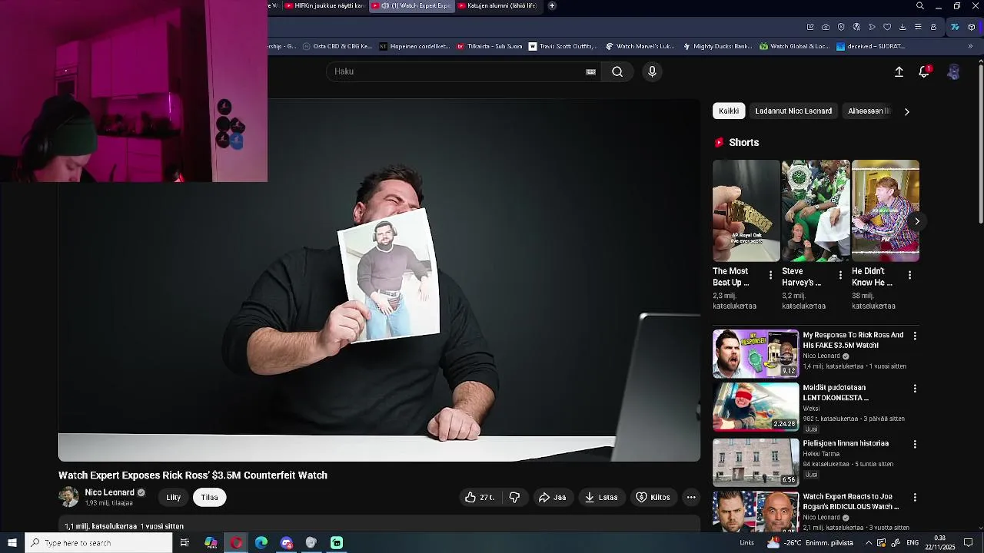984x553 pixels.
Task: Open Hopeinen cordelket bookmark
Action: [x=414, y=46]
